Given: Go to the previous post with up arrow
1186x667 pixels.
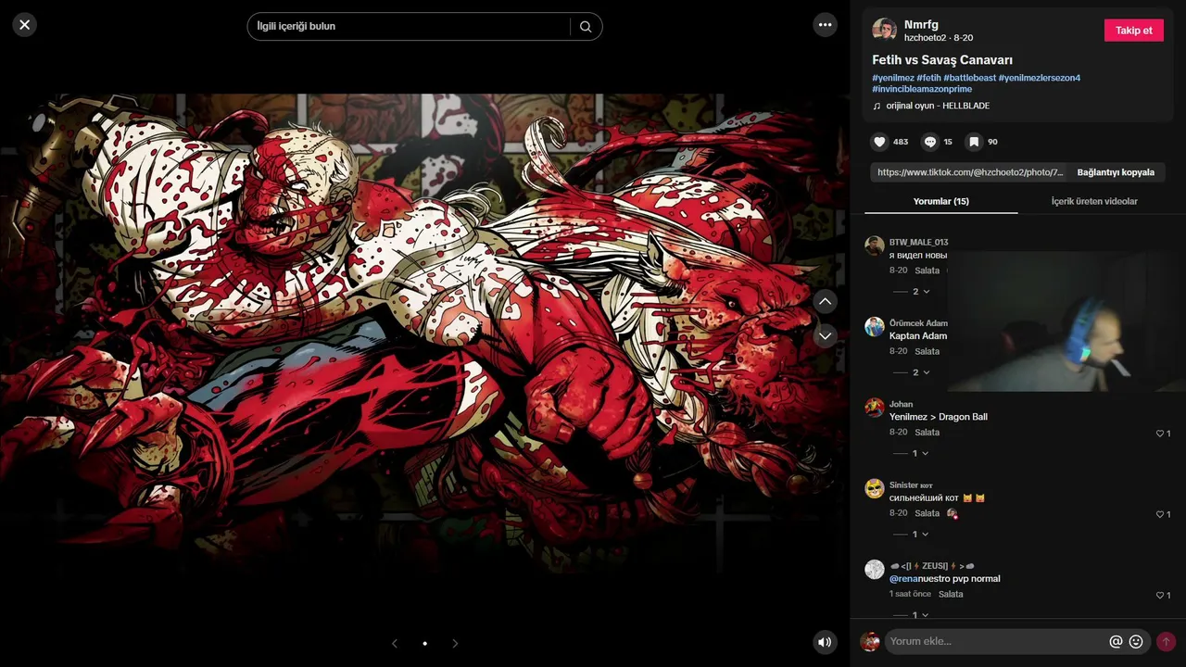Looking at the screenshot, I should click(825, 301).
